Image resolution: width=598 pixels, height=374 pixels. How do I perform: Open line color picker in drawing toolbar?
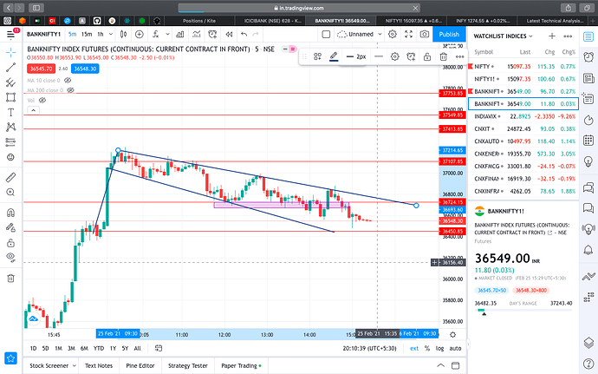tap(334, 56)
